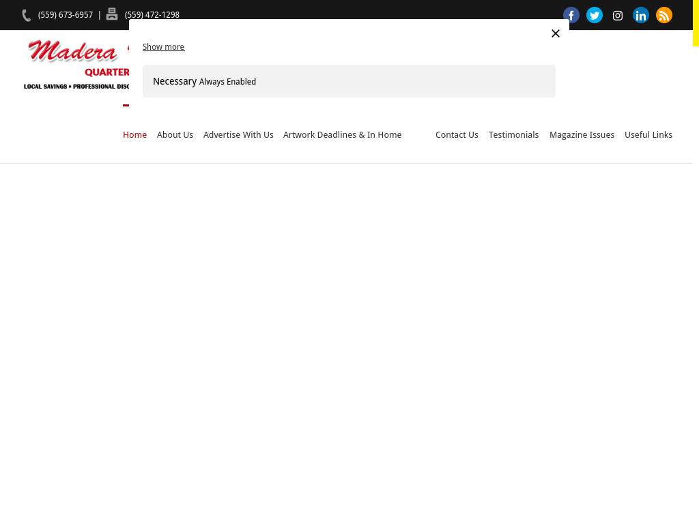This screenshot has width=699, height=524.
Task: Open the Testimonials page
Action: click(513, 134)
